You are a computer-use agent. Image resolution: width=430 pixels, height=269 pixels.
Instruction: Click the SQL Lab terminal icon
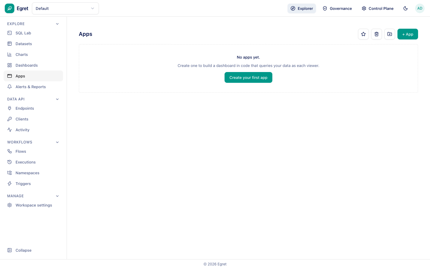coord(10,33)
